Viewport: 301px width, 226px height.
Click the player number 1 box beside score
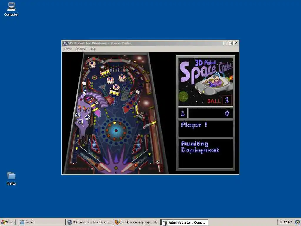(x=183, y=113)
